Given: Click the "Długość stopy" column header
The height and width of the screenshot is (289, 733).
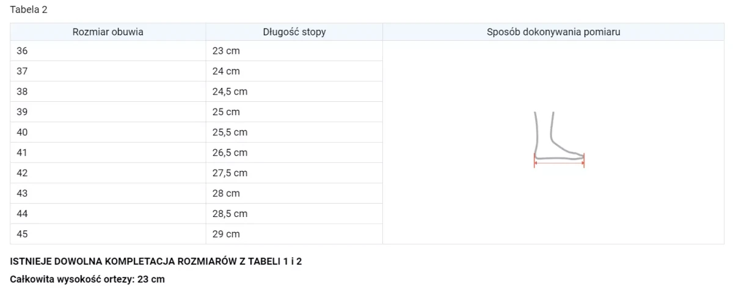Looking at the screenshot, I should (294, 32).
